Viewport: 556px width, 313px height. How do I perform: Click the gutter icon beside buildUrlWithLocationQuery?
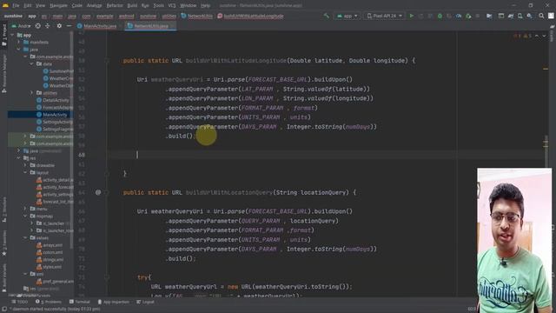point(98,192)
